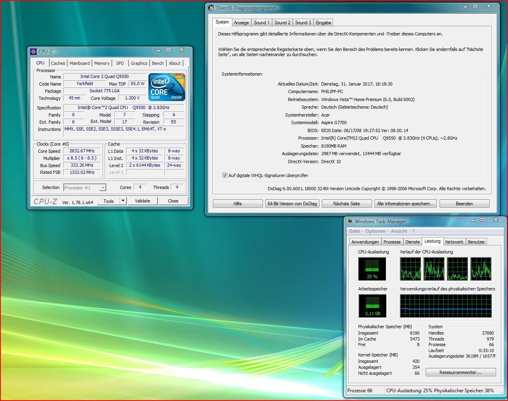Switch to the Netzwerk tab
The width and height of the screenshot is (508, 401).
pos(454,242)
